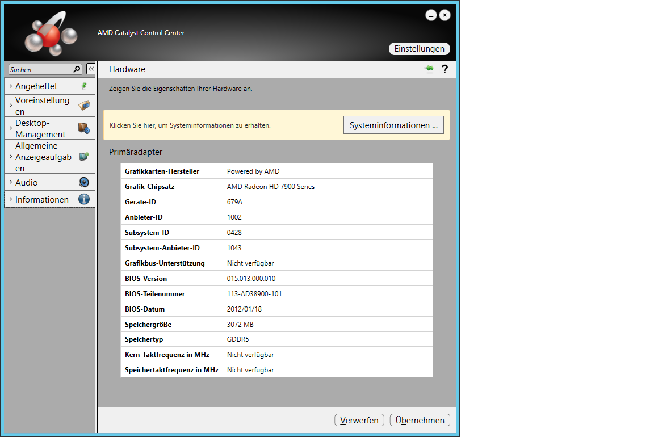Click the Allgemeine Anzeigeaufgaben monitor icon

point(84,157)
